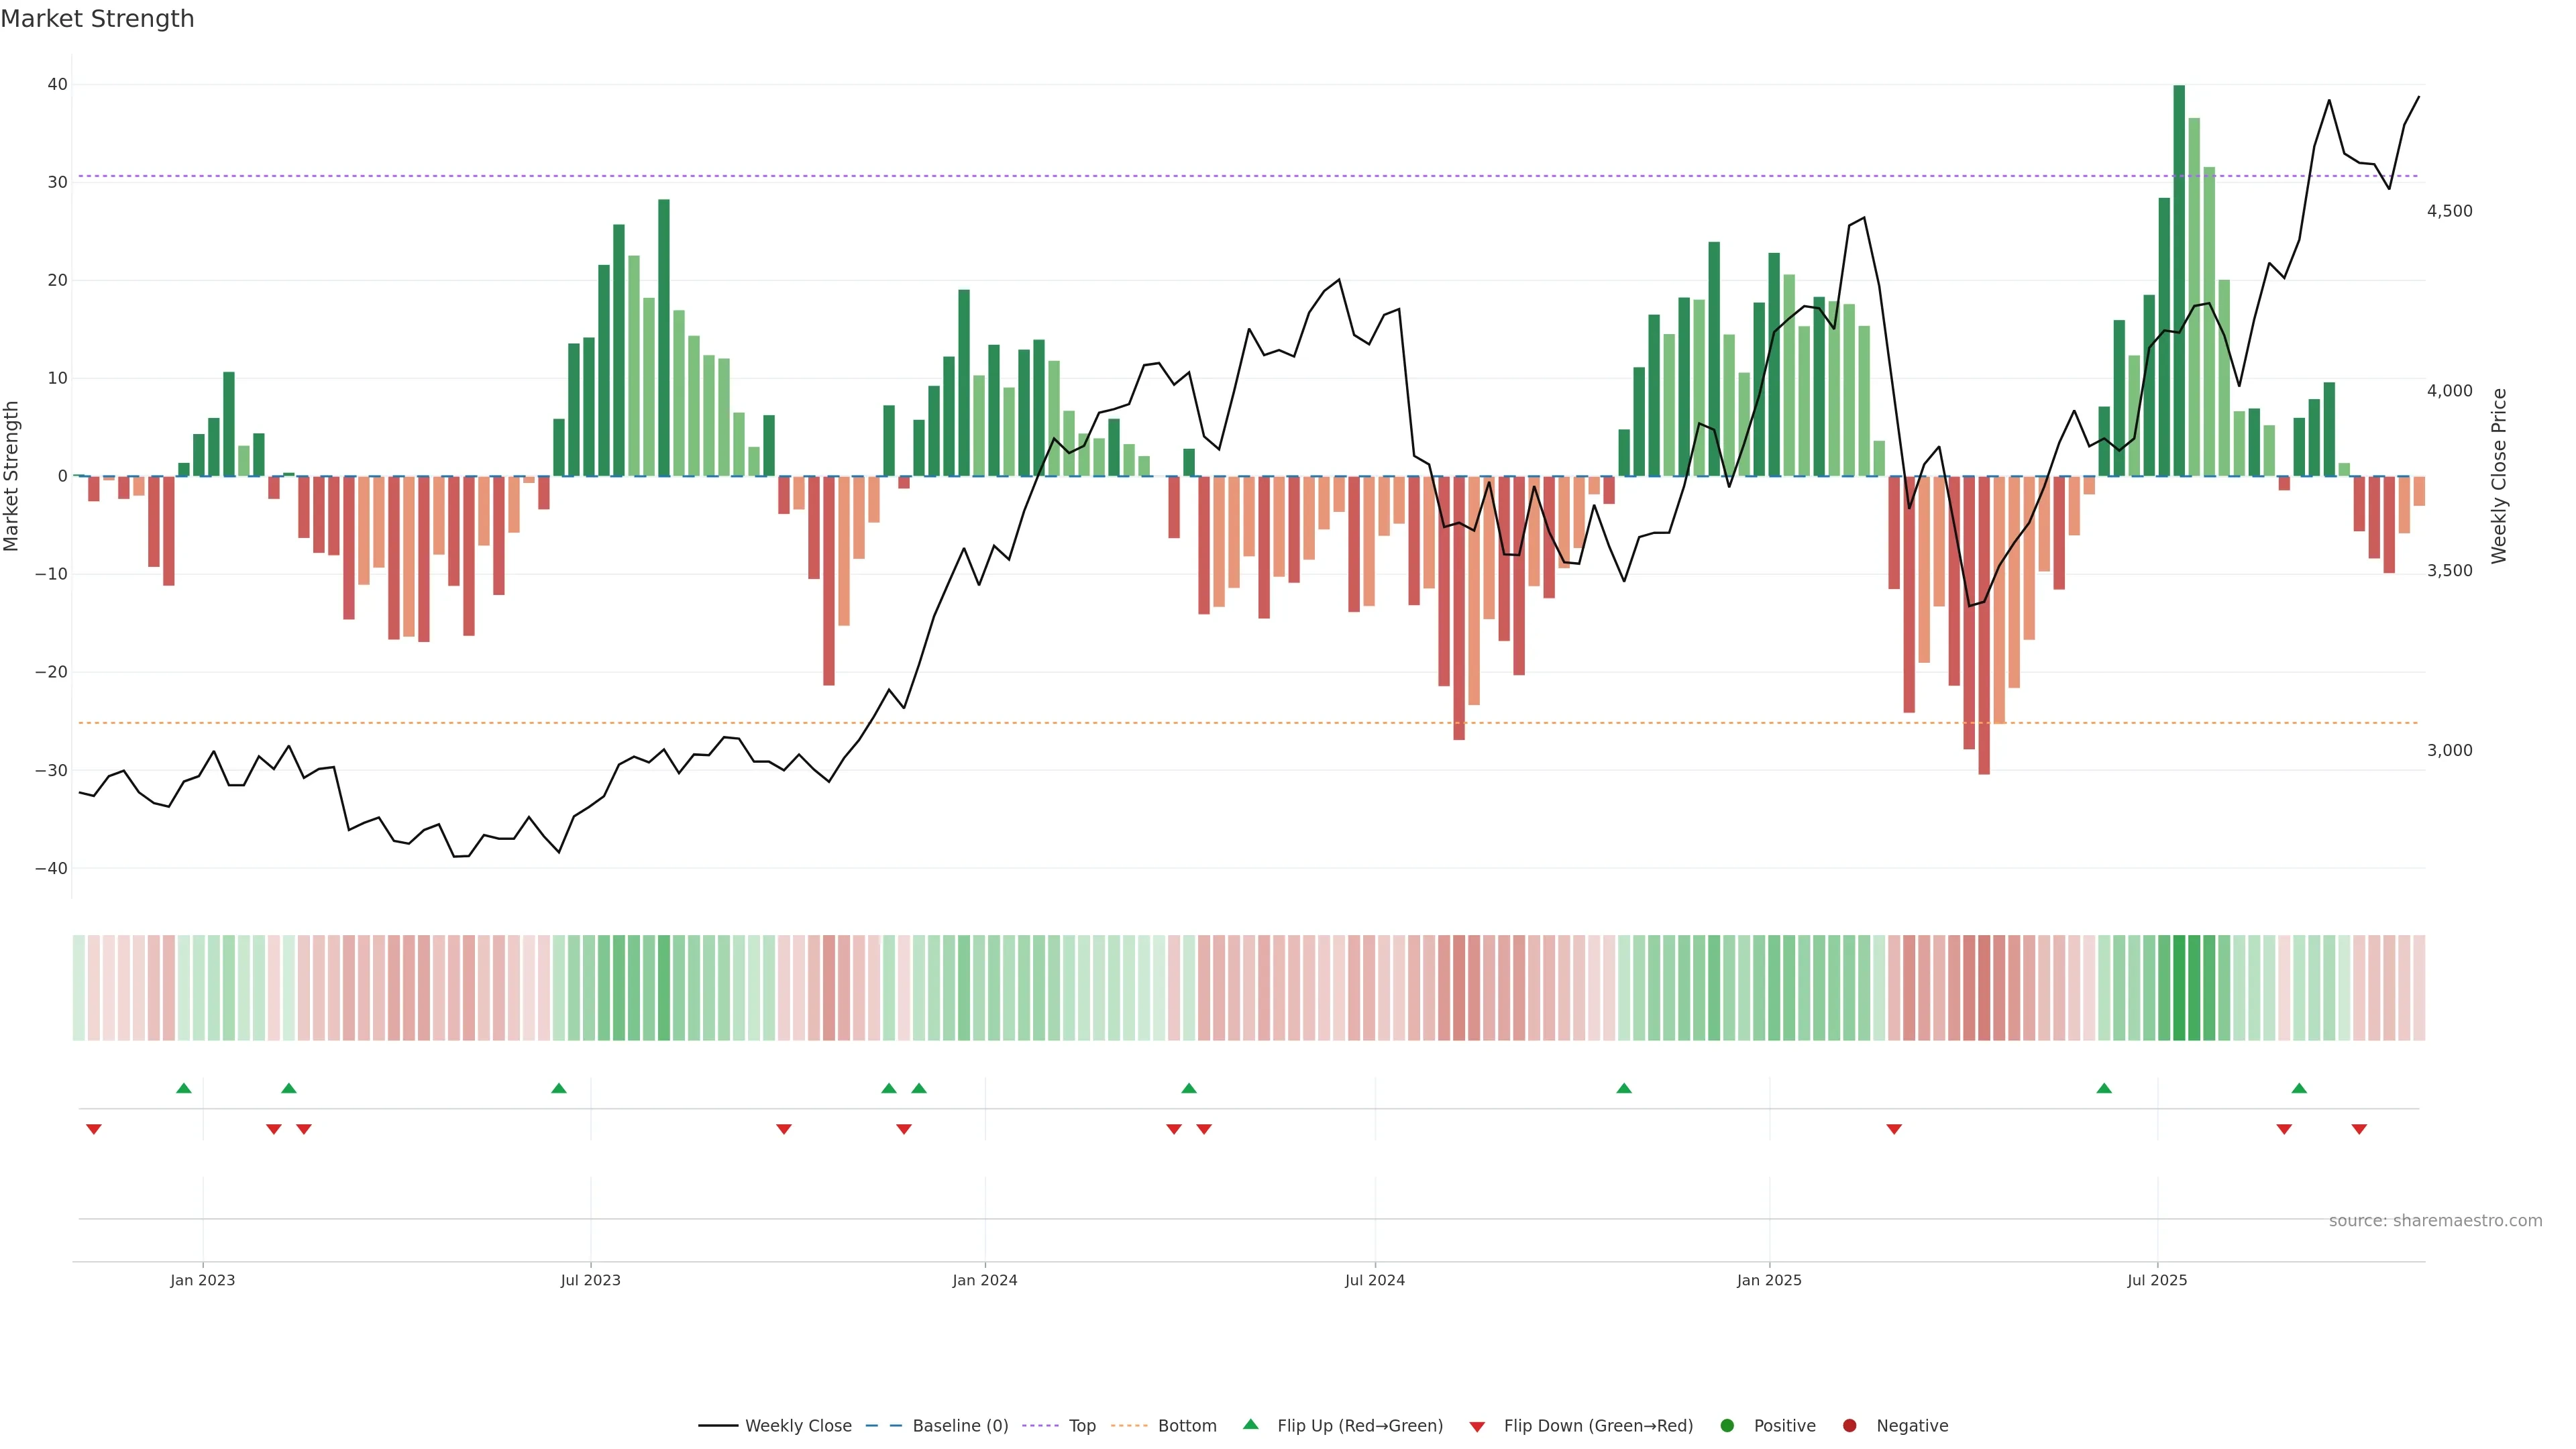
Task: Click the Jan 2024 x-axis label
Action: click(985, 1280)
